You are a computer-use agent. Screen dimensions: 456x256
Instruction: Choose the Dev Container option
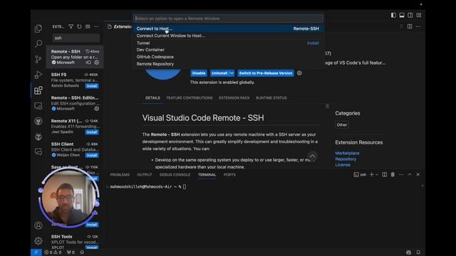228,50
